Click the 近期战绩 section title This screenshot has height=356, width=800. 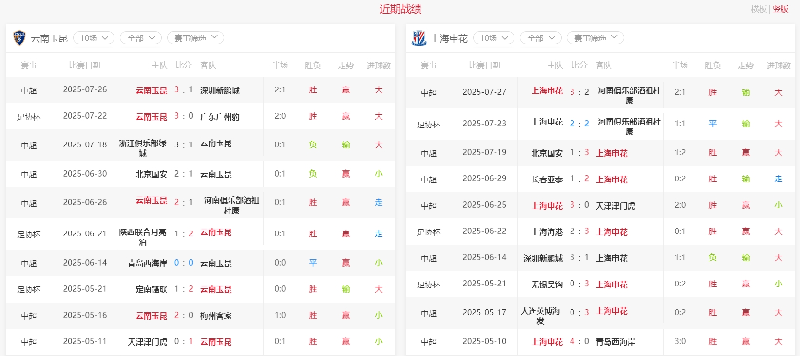pyautogui.click(x=400, y=9)
